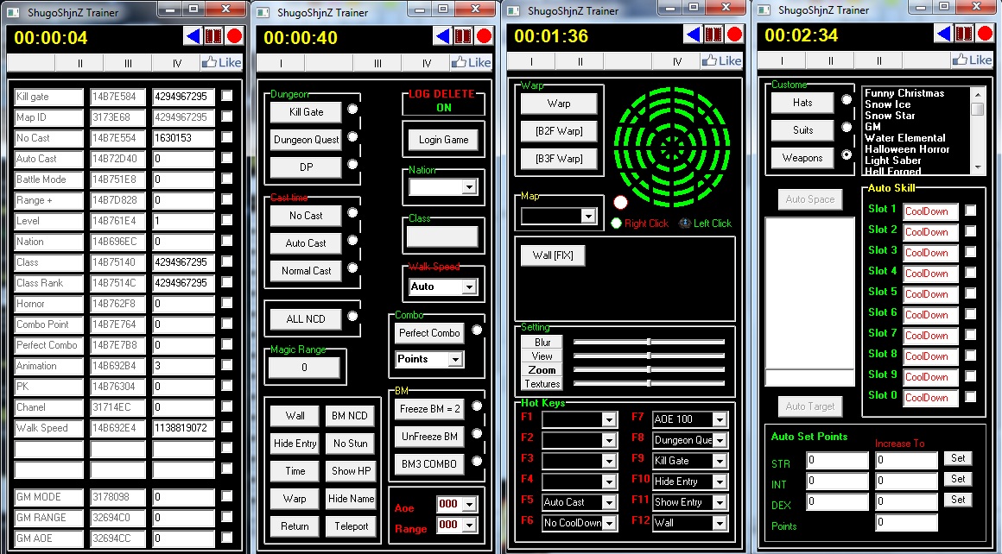Click the blue back arrow in the 00:01:36 window
The width and height of the screenshot is (1002, 554).
(693, 35)
